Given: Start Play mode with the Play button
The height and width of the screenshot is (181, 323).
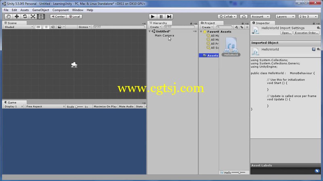Looking at the screenshot, I should 153,16.
